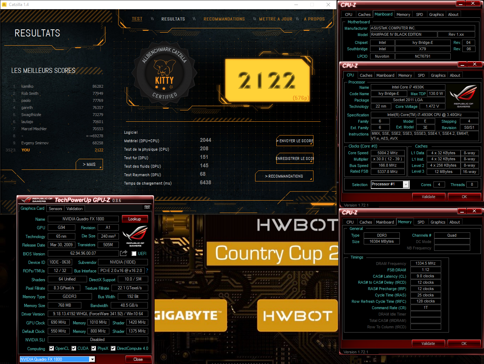Click the Close button in GPU-Z
Image resolution: width=484 pixels, height=364 pixels.
(x=138, y=359)
